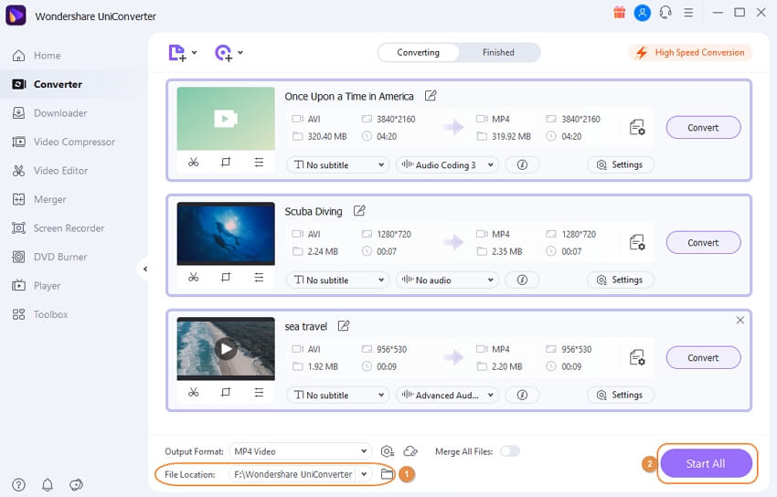Play the sea travel video thumbnail
This screenshot has height=497, width=777.
[226, 349]
